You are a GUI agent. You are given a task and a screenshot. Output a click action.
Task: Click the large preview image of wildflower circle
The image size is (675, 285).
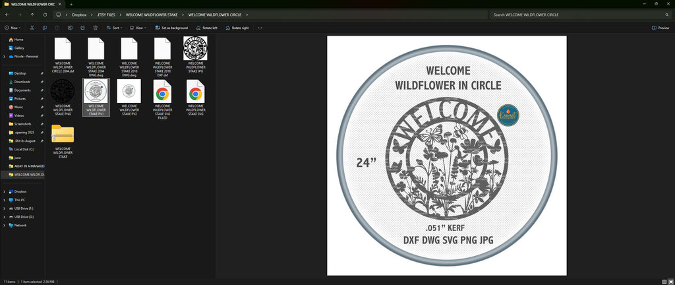(447, 156)
